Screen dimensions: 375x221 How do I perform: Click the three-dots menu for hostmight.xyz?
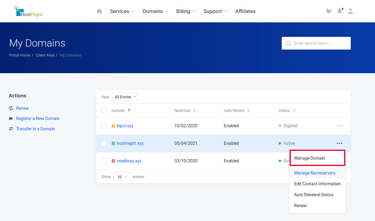coord(340,143)
